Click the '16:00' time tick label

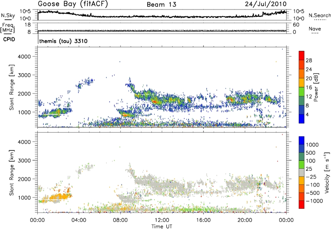click(203, 220)
